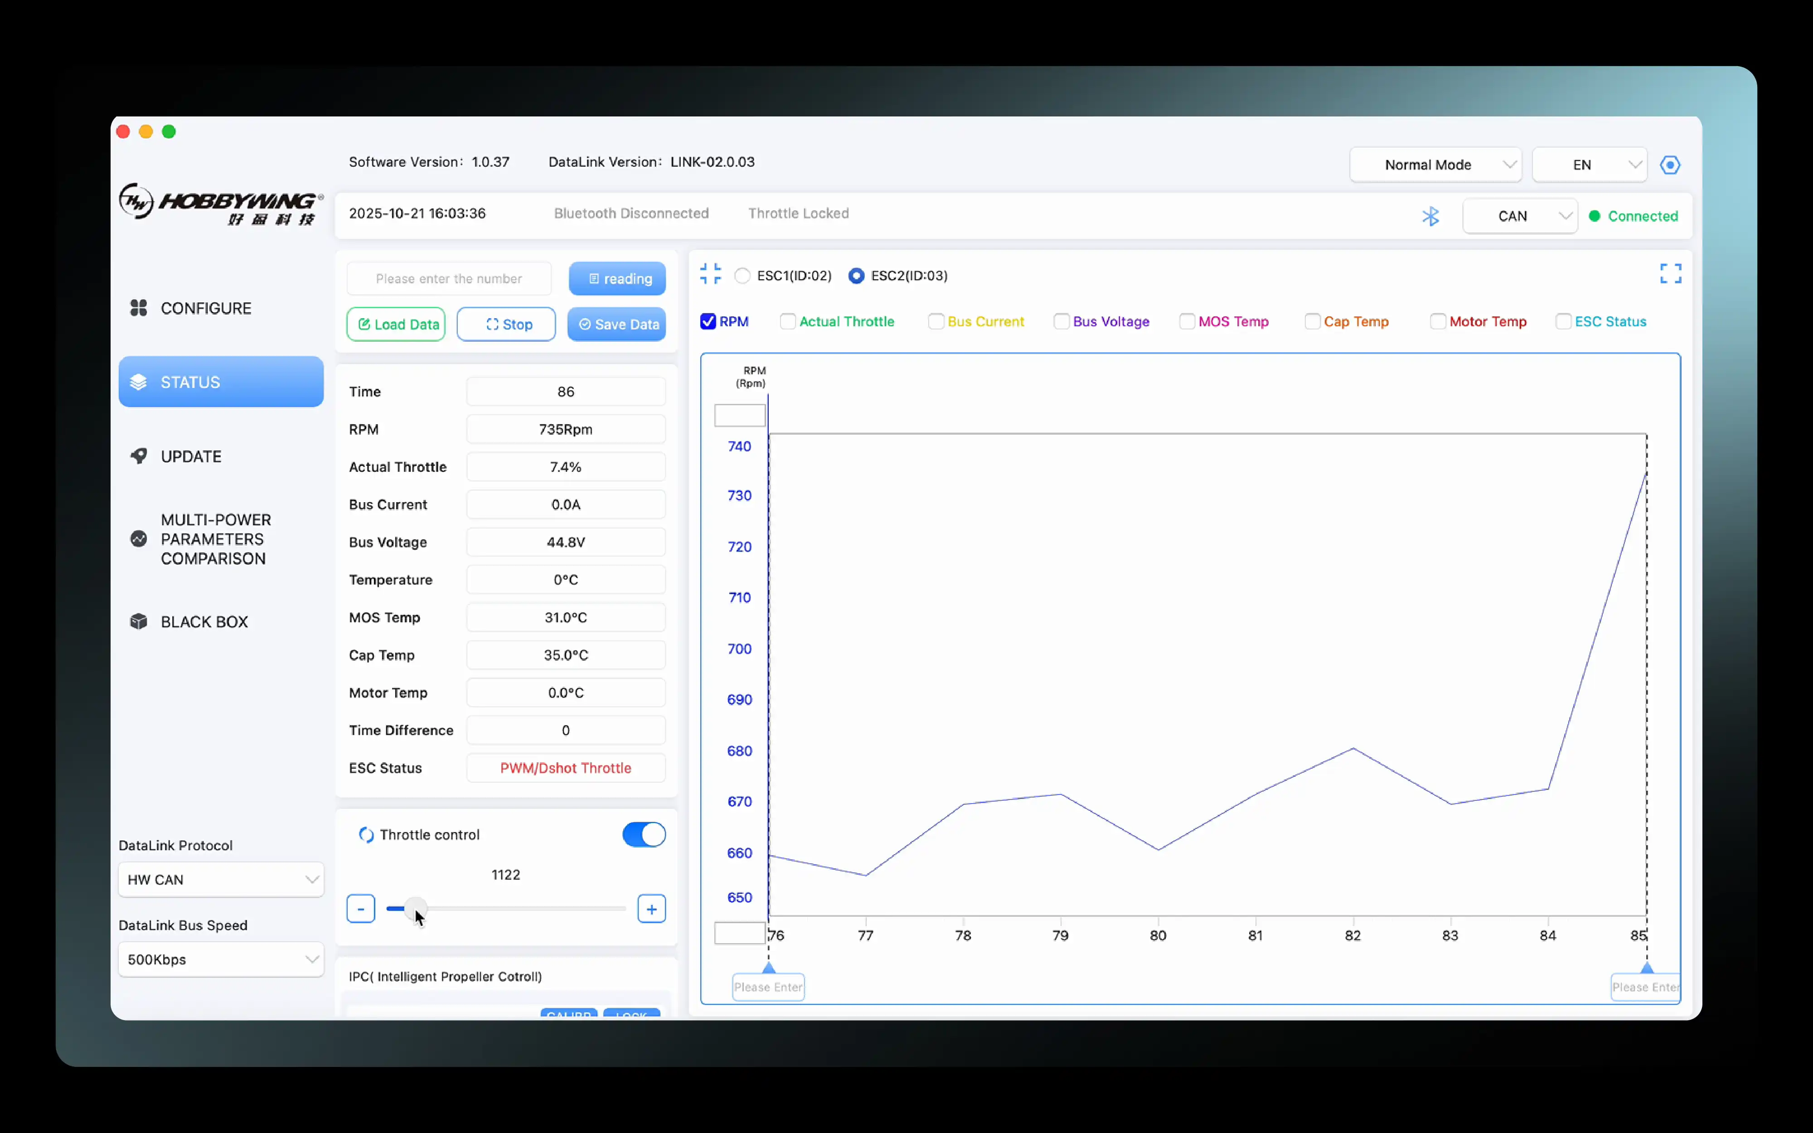The width and height of the screenshot is (1813, 1133).
Task: Open the CONFIGURE page
Action: pyautogui.click(x=221, y=308)
